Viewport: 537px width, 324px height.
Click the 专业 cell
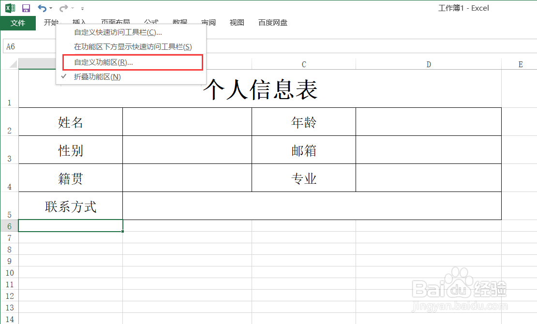tap(304, 178)
